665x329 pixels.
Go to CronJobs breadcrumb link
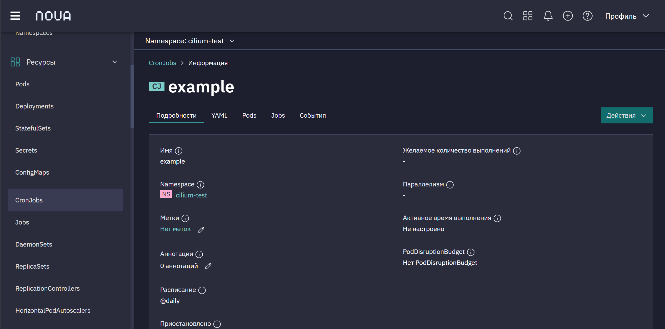click(162, 63)
